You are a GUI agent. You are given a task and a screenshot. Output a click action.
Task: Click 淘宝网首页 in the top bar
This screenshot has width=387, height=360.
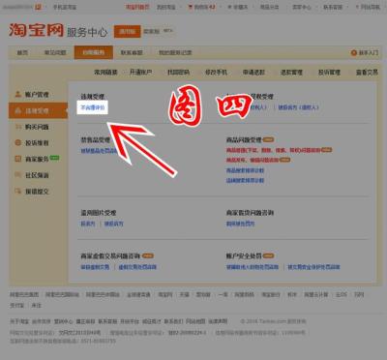click(x=137, y=7)
